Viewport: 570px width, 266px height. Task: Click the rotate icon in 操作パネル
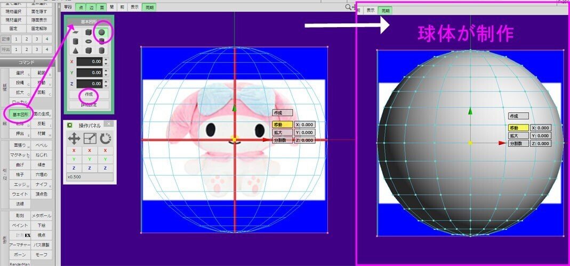(x=106, y=138)
